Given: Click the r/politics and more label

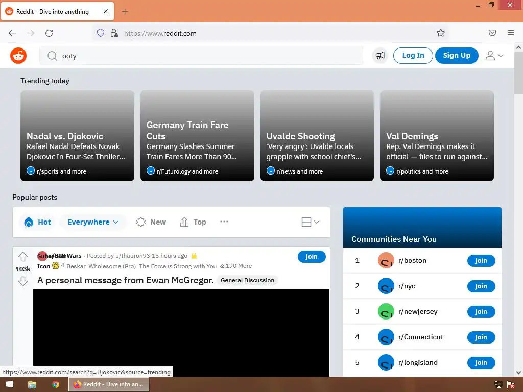Looking at the screenshot, I should coord(422,171).
